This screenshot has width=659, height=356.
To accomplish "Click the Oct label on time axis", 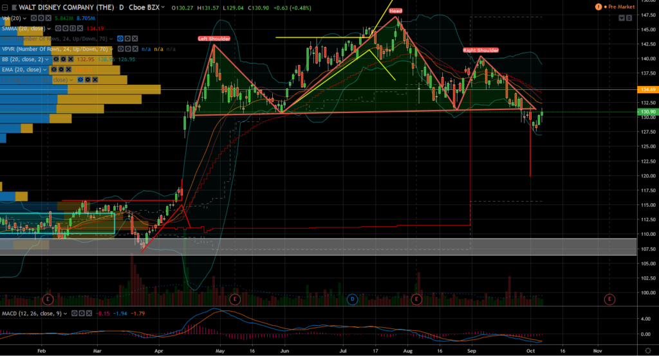I will pos(531,351).
